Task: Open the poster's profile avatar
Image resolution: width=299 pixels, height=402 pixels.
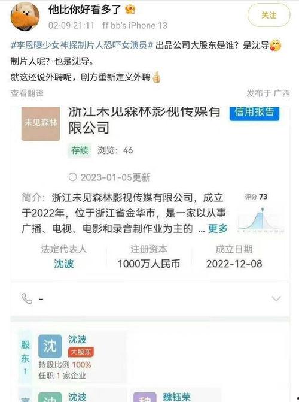Action: point(25,16)
